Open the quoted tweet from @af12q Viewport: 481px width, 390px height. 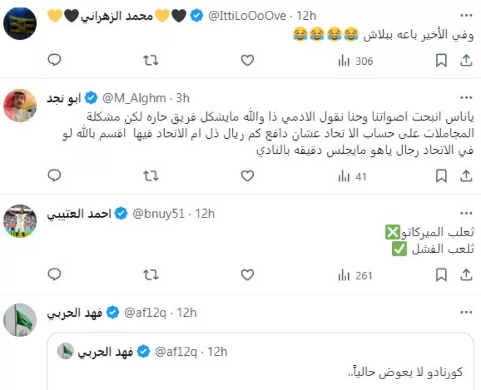[259, 361]
